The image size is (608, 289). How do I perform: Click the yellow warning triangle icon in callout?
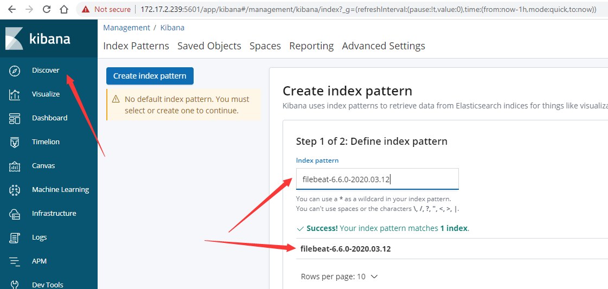pos(116,99)
